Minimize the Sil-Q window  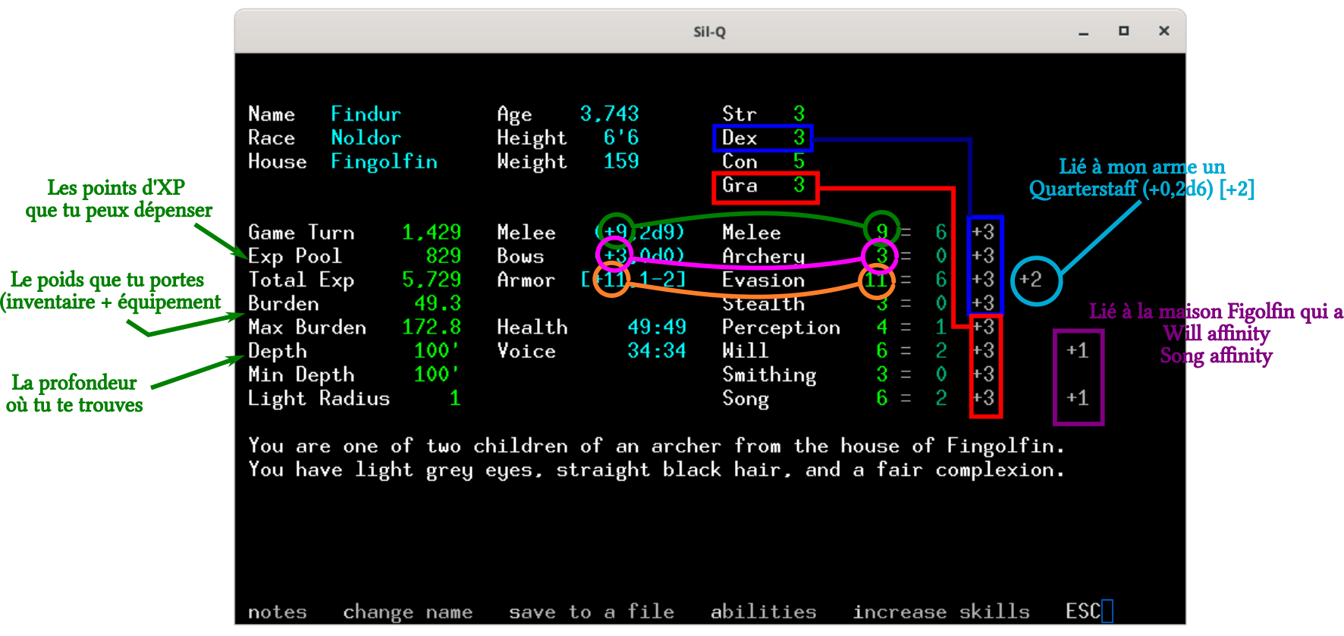[x=1083, y=31]
